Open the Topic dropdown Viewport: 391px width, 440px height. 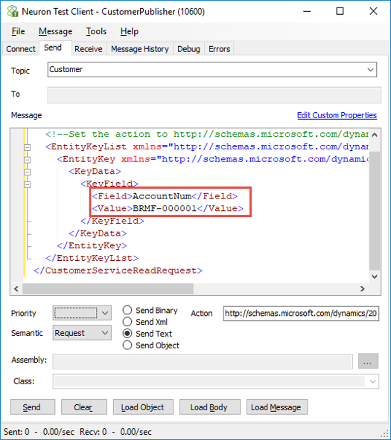370,70
